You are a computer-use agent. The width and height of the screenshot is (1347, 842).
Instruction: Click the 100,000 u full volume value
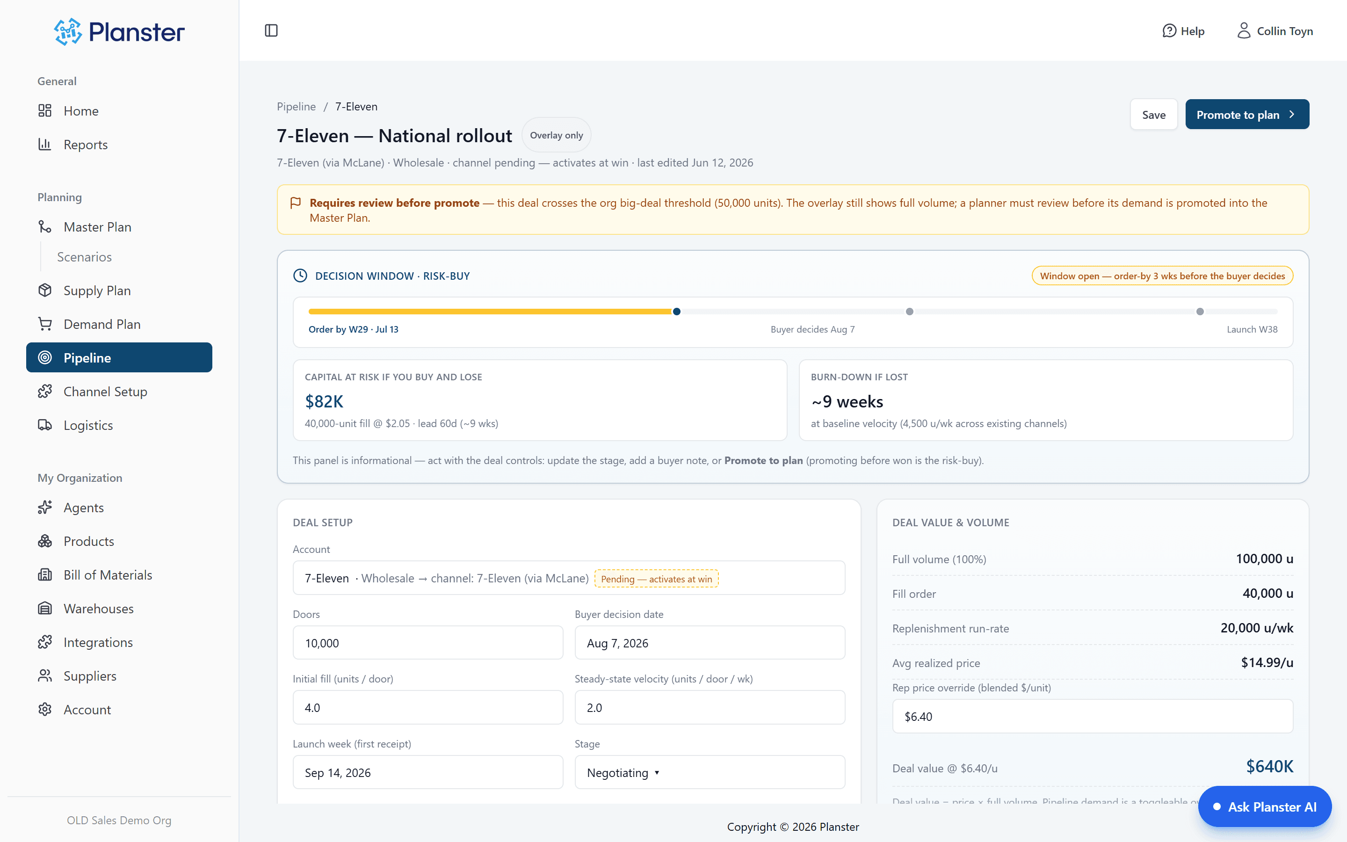pos(1265,559)
